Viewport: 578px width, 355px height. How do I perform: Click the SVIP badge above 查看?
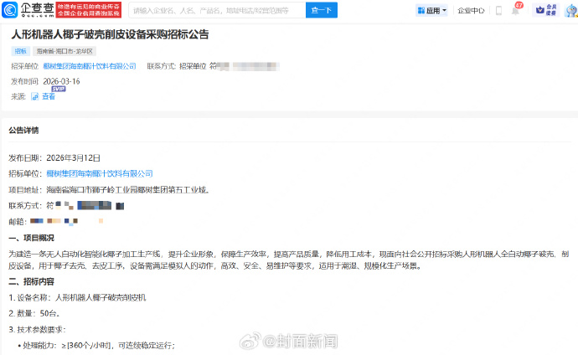coord(58,88)
